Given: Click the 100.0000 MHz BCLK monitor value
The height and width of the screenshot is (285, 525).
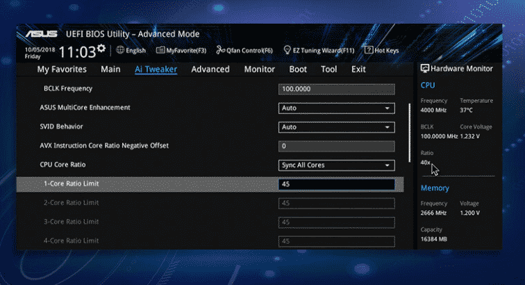Looking at the screenshot, I should click(439, 136).
